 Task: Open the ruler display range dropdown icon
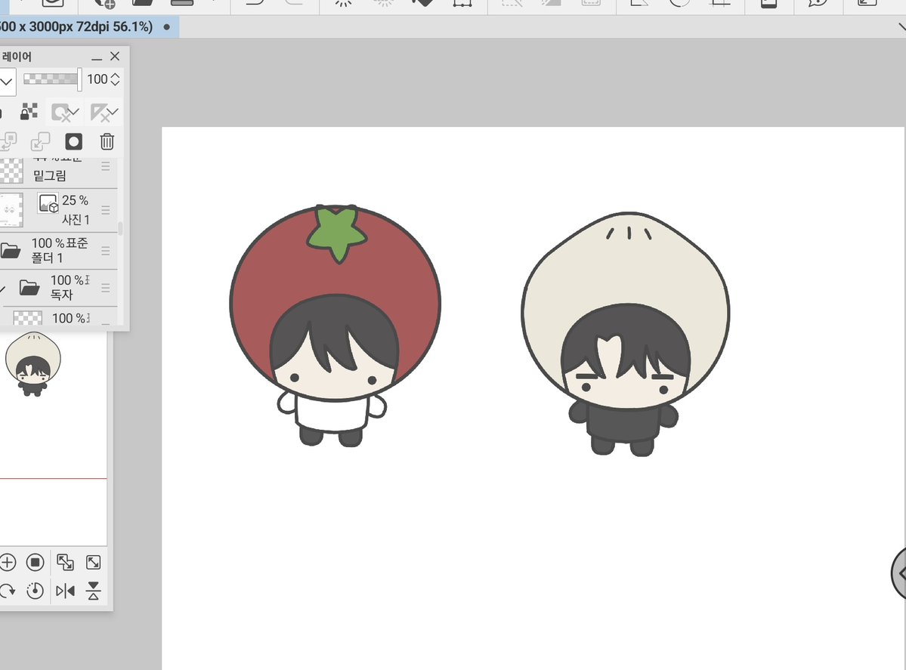[104, 112]
